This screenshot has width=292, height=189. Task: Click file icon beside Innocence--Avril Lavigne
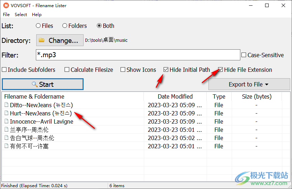click(x=6, y=121)
